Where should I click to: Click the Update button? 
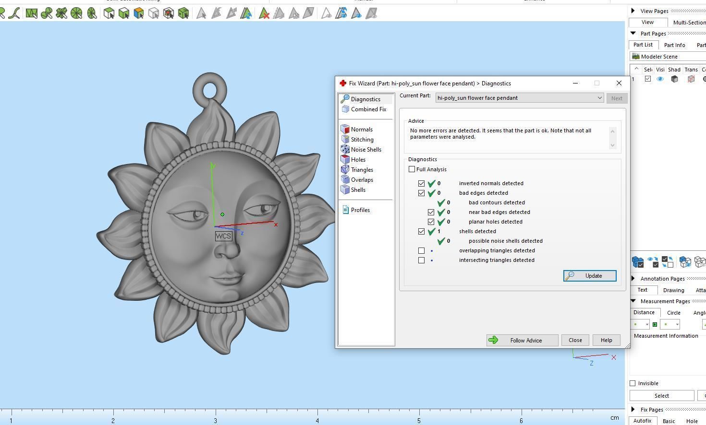point(590,276)
